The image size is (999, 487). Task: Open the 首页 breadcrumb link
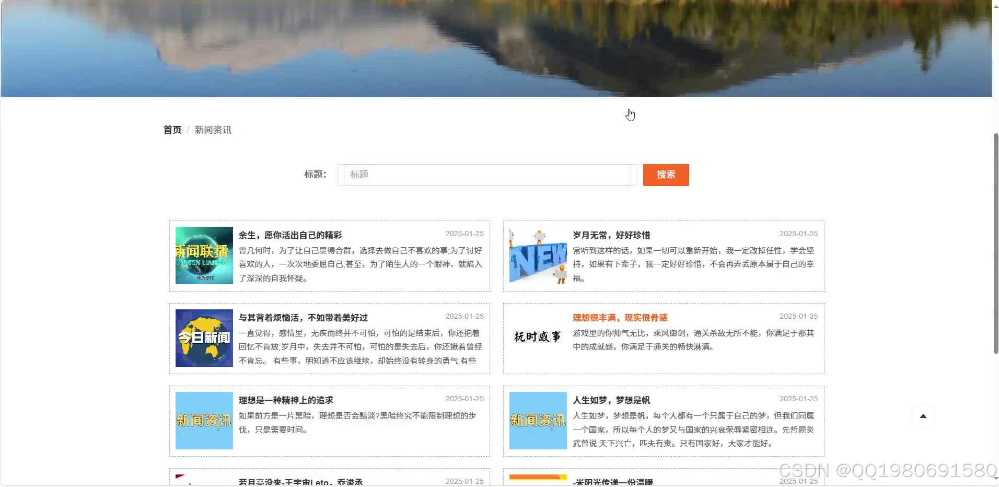(172, 130)
